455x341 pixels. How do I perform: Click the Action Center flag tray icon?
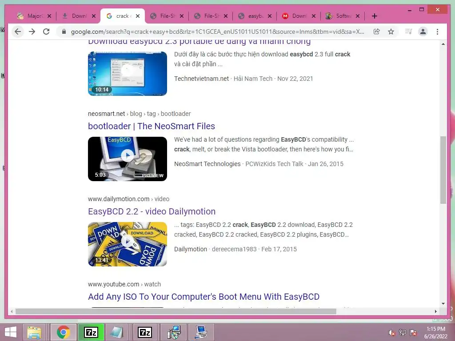coord(413,333)
